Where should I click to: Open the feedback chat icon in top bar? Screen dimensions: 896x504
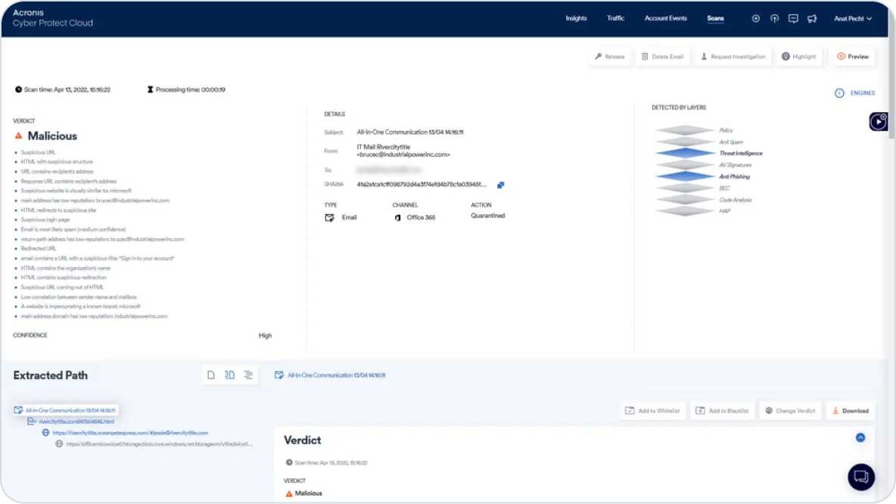[x=793, y=18]
